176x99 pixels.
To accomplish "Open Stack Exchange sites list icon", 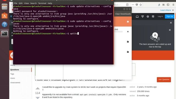I will coord(153,16).
